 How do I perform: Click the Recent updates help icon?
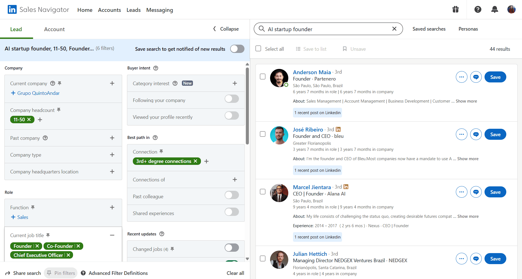click(x=162, y=234)
